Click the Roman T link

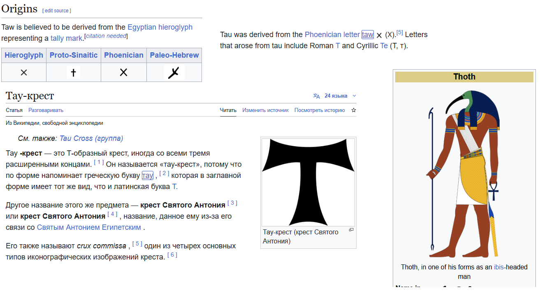click(338, 46)
